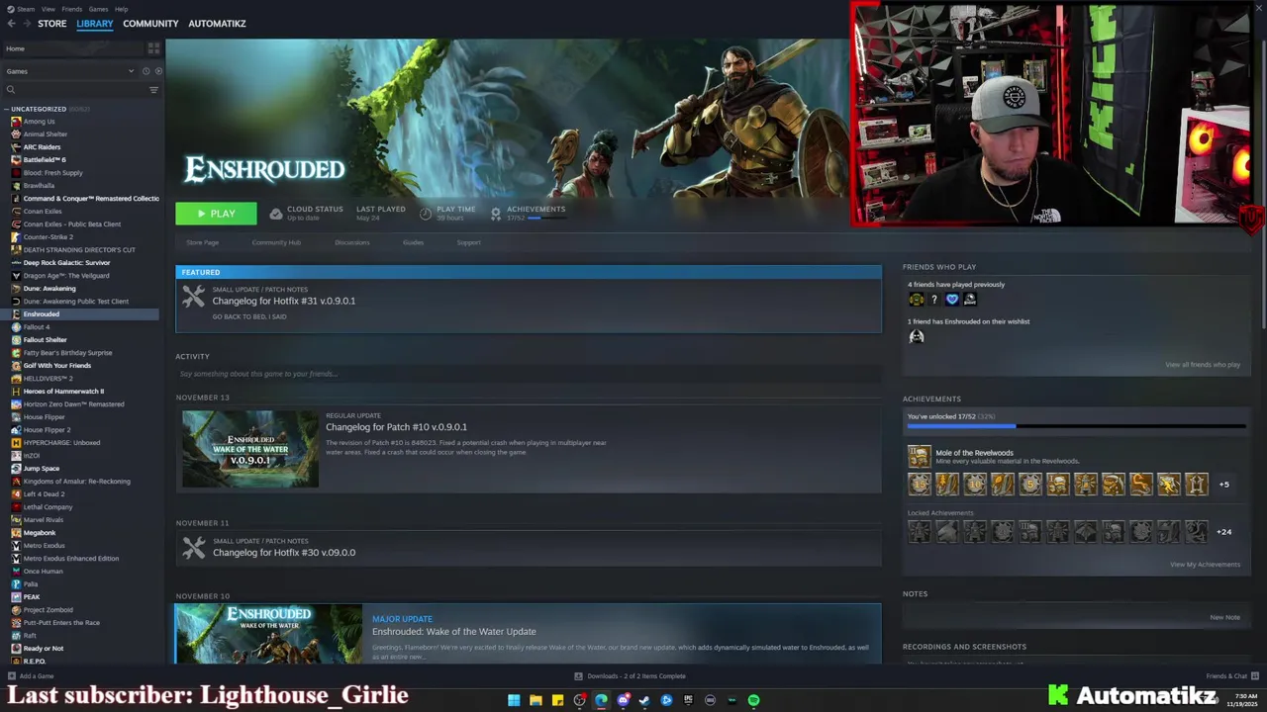Open the Guides link
This screenshot has width=1267, height=712.
[414, 242]
